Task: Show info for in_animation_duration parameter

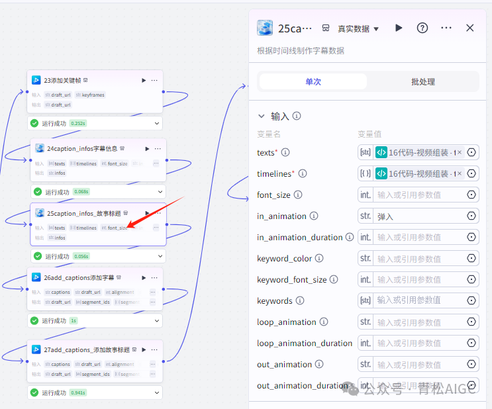Action: pyautogui.click(x=350, y=237)
